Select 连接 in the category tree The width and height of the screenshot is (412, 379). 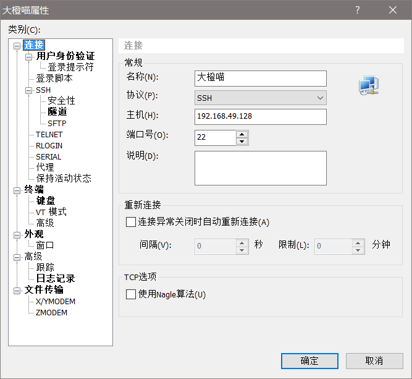tap(34, 45)
